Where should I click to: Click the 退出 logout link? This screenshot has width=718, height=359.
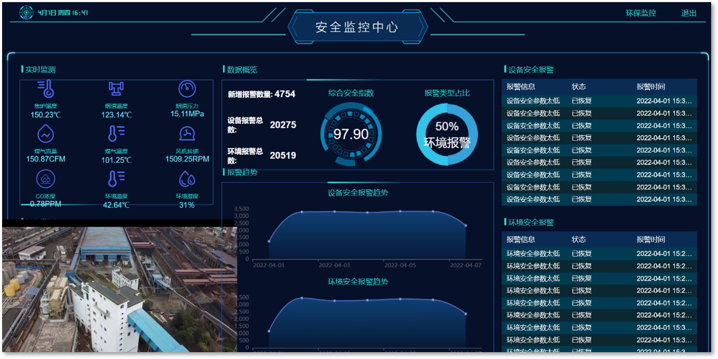click(689, 13)
